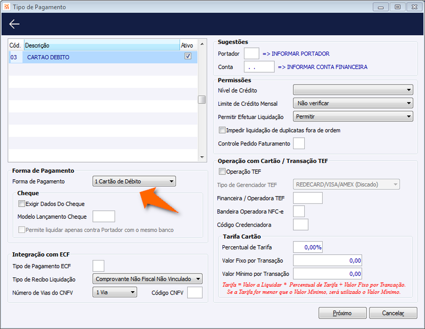425x329 pixels.
Task: Click Bandeira Operadora NFC-e field
Action: pyautogui.click(x=299, y=211)
